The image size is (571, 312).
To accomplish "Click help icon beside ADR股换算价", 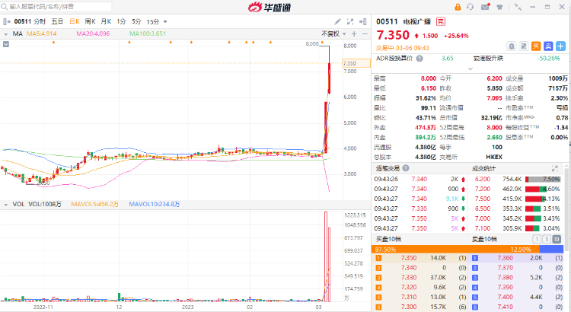I will click(419, 59).
